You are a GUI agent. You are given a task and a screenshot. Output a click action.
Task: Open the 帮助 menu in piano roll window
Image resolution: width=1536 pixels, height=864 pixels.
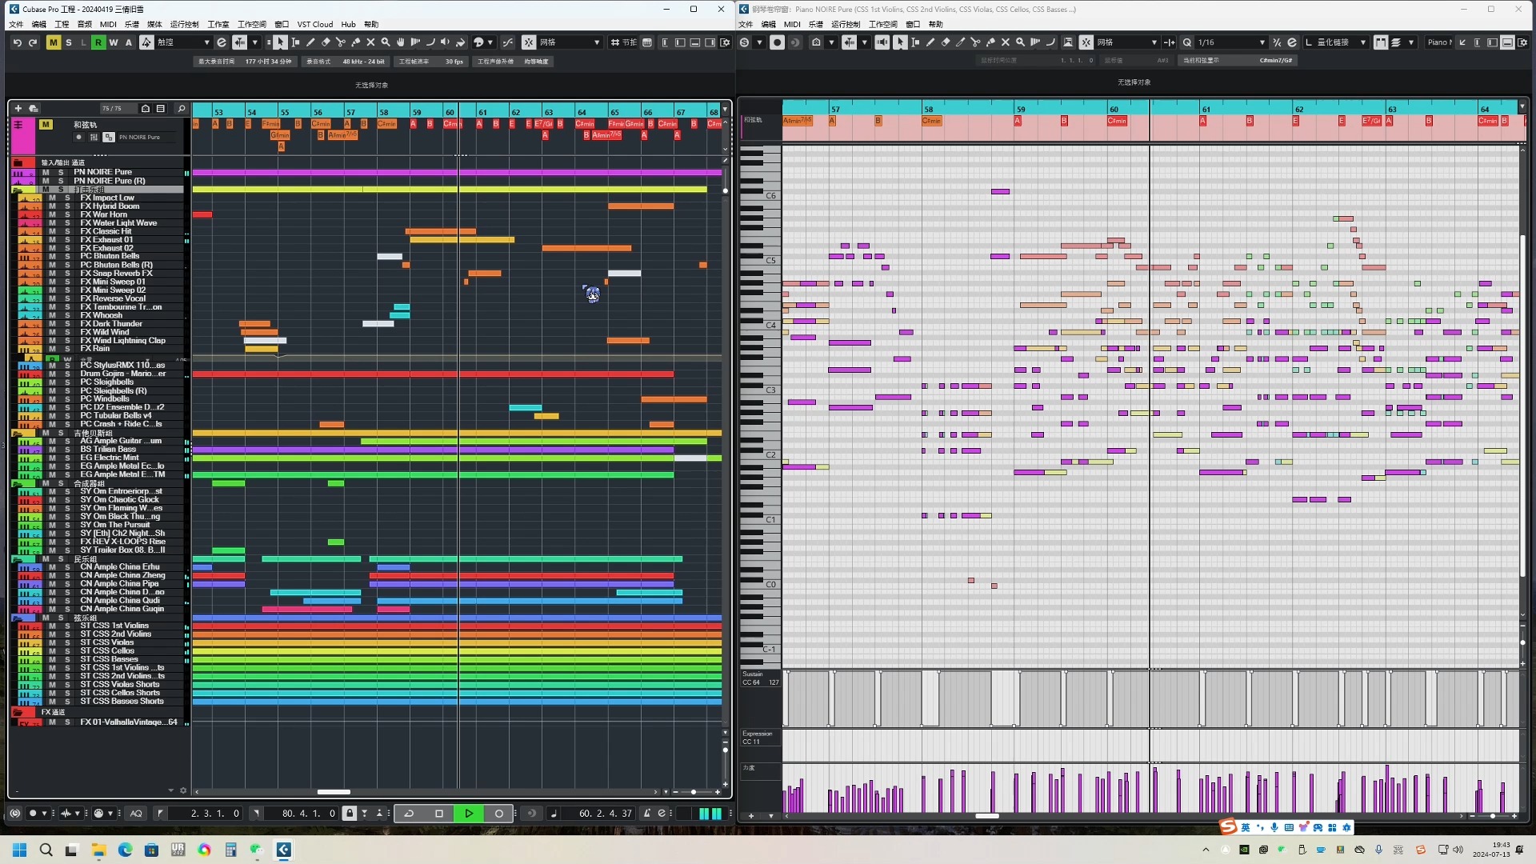(x=936, y=24)
